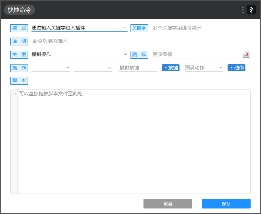
Task: Cancel the dialog with 取消
Action: (168, 204)
